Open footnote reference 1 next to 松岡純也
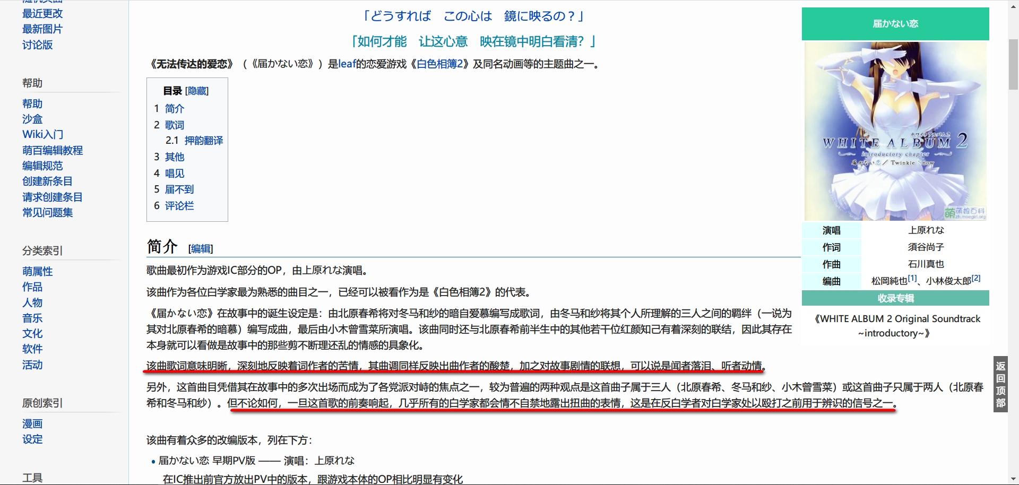This screenshot has height=485, width=1019. [912, 278]
